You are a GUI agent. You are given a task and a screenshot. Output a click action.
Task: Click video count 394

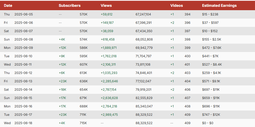pos(187,14)
